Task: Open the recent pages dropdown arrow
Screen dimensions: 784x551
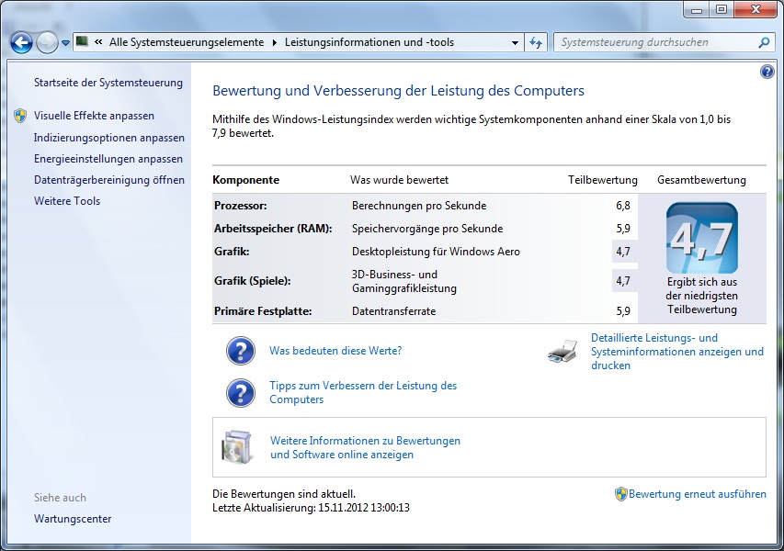Action: point(65,43)
